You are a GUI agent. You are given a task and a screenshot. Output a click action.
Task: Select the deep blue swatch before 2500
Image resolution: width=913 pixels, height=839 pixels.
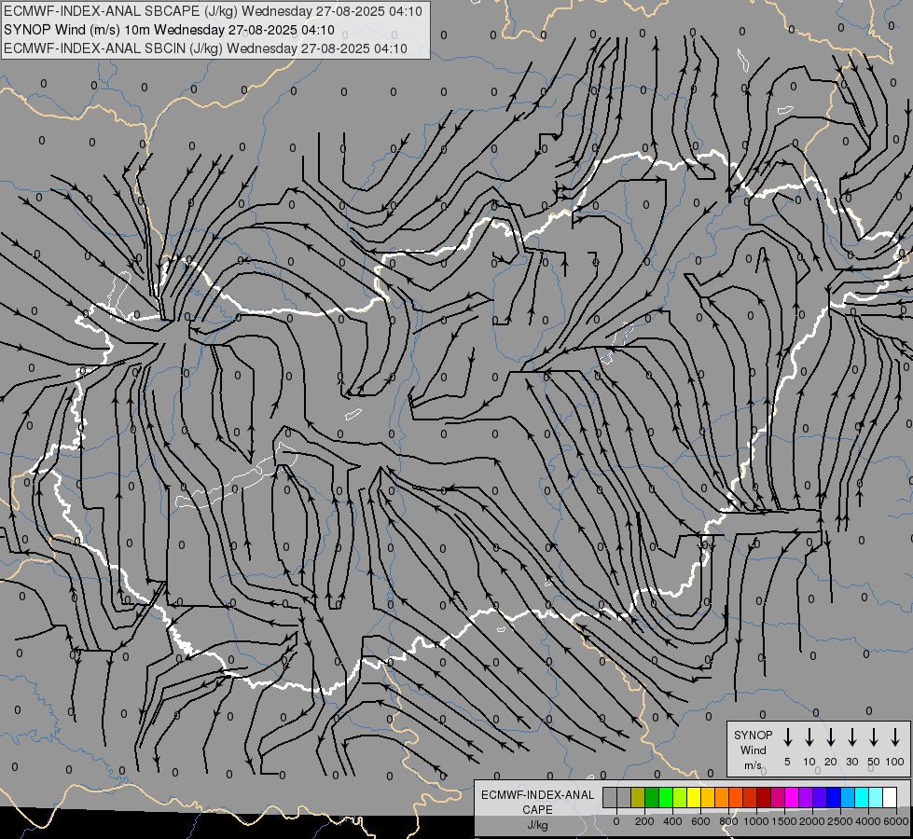coord(834,797)
